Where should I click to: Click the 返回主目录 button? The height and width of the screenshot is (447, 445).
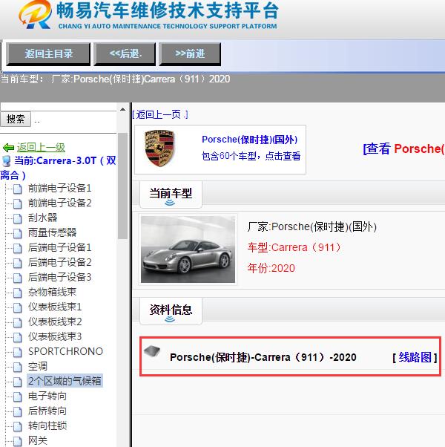[x=48, y=54]
